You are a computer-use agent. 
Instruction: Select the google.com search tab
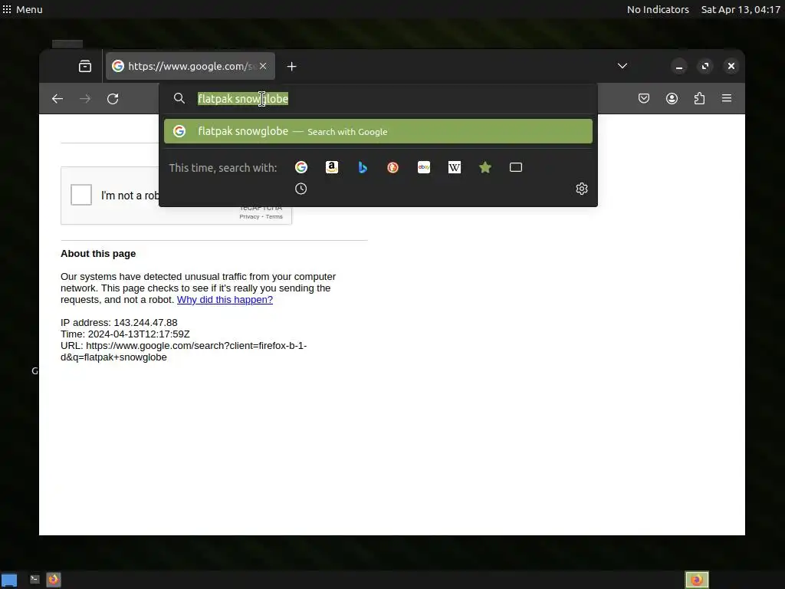point(190,66)
